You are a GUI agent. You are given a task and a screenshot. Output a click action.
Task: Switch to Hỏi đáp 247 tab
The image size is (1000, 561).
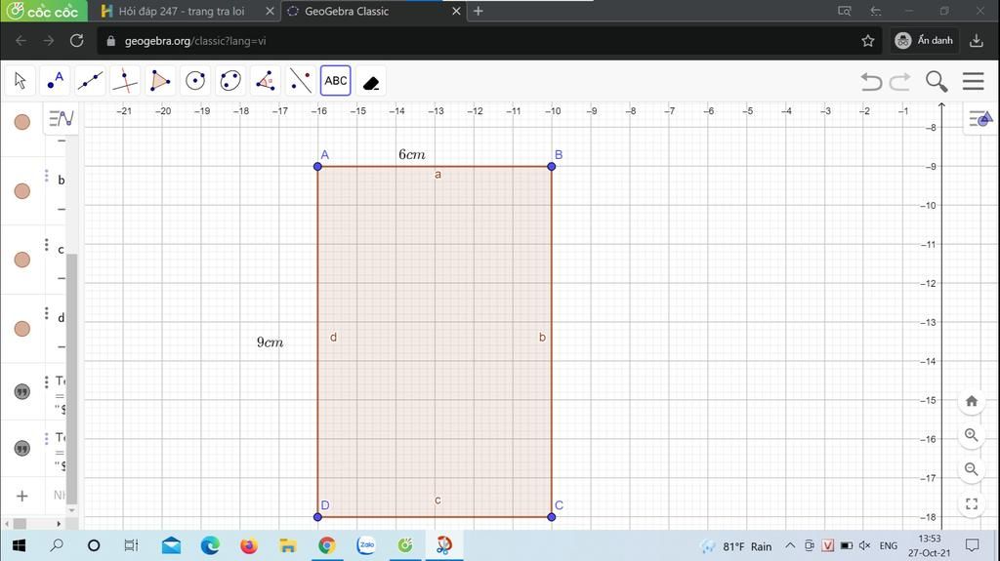182,12
